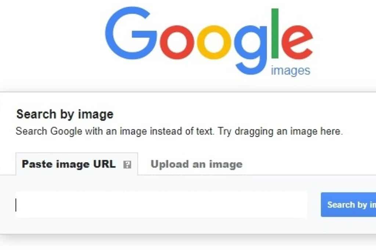Click the word 'Google' in the description line

[x=66, y=132]
